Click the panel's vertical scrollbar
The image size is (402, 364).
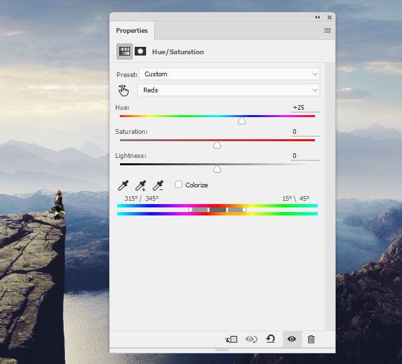(x=330, y=196)
